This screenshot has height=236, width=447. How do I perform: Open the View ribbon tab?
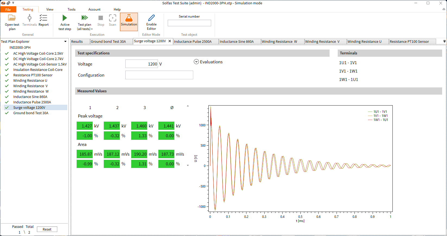pyautogui.click(x=50, y=9)
